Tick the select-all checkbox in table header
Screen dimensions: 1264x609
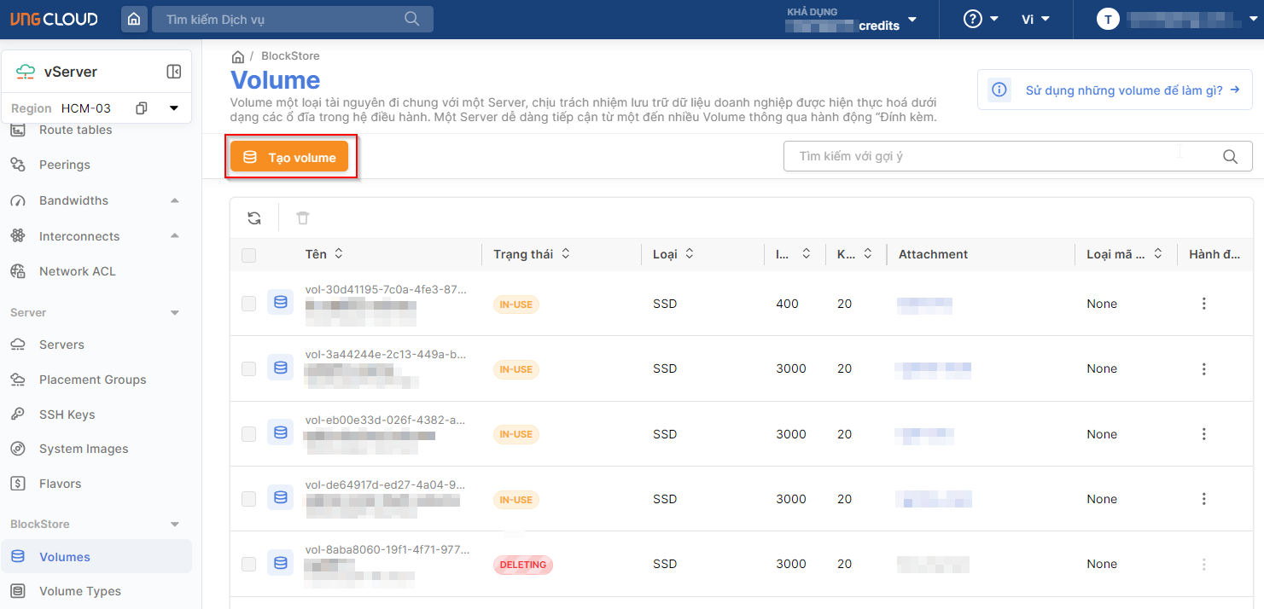(x=248, y=255)
